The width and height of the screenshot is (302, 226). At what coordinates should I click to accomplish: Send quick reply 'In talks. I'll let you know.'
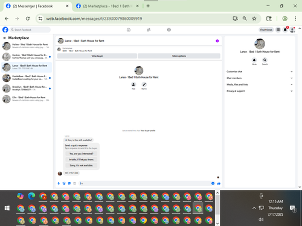82,160
